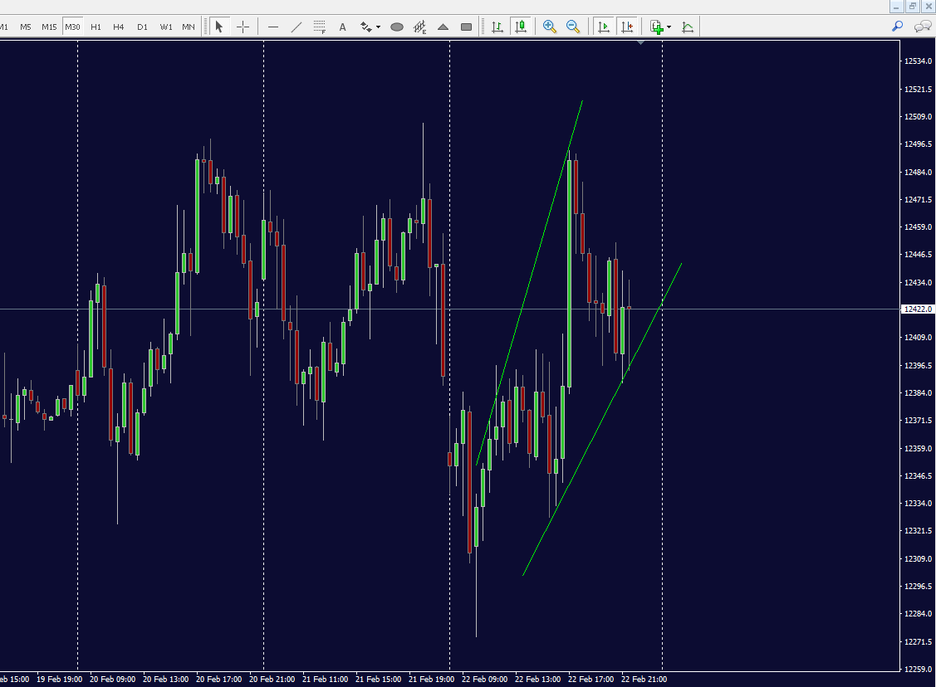The image size is (936, 687).
Task: Pick the horizontal line drawing tool
Action: point(273,27)
